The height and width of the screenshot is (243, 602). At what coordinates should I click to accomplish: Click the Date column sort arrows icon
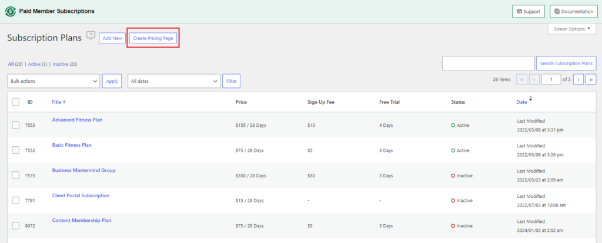pos(531,99)
